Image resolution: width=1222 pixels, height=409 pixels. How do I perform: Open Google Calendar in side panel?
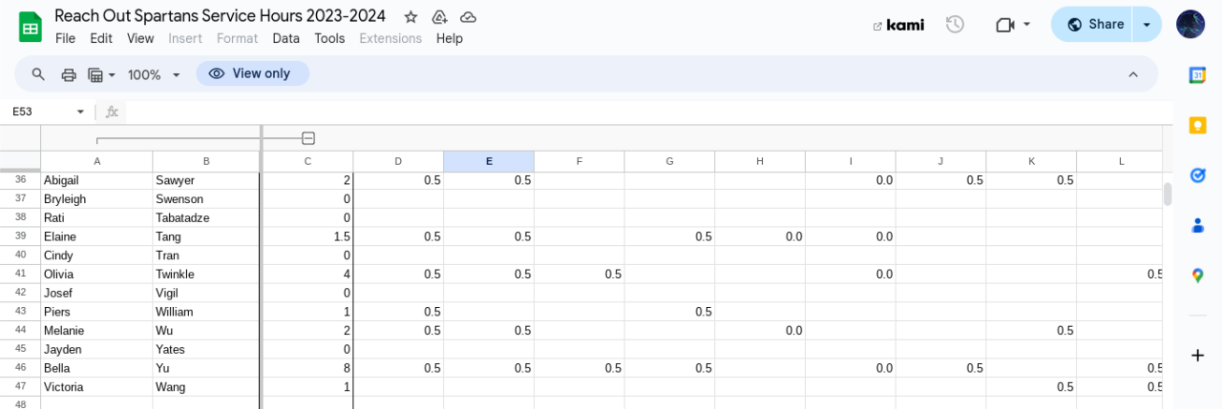tap(1197, 75)
